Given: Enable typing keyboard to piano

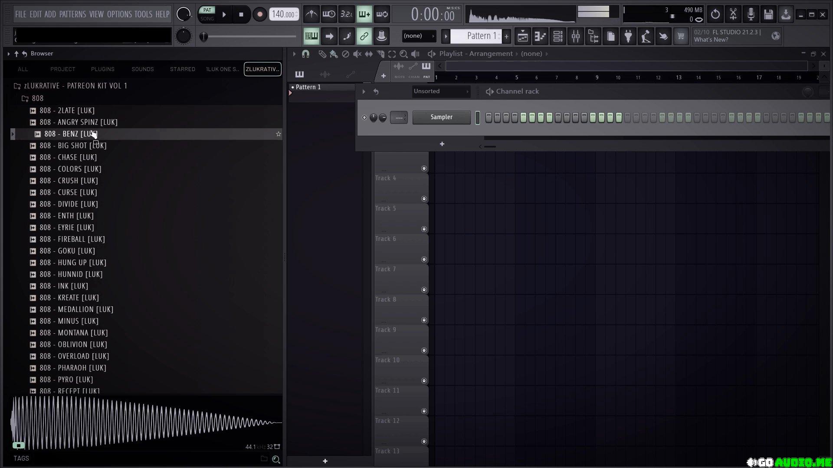Looking at the screenshot, I should [x=311, y=36].
